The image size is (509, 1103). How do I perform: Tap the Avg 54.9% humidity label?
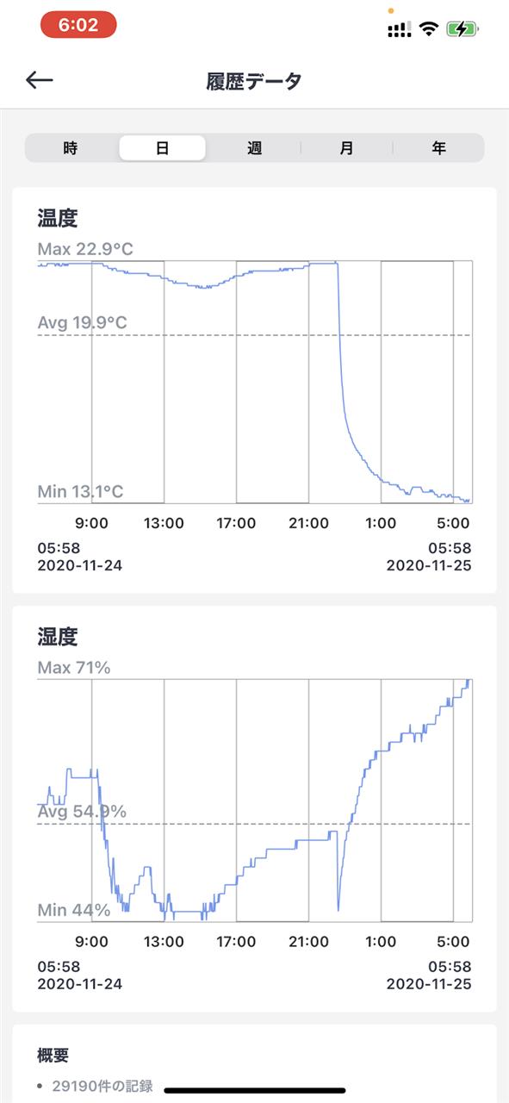(82, 812)
